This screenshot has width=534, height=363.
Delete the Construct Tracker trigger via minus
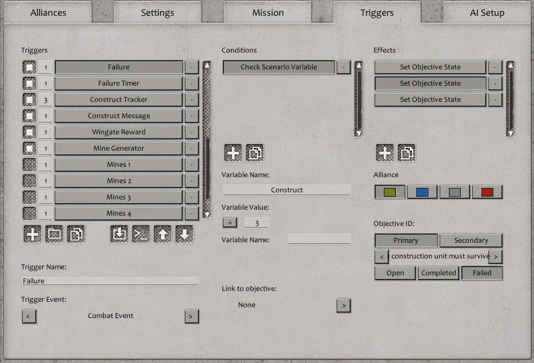tap(192, 100)
